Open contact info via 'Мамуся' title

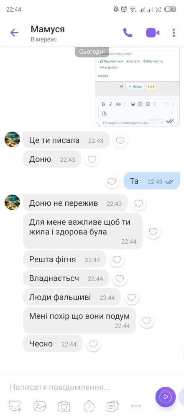48,29
